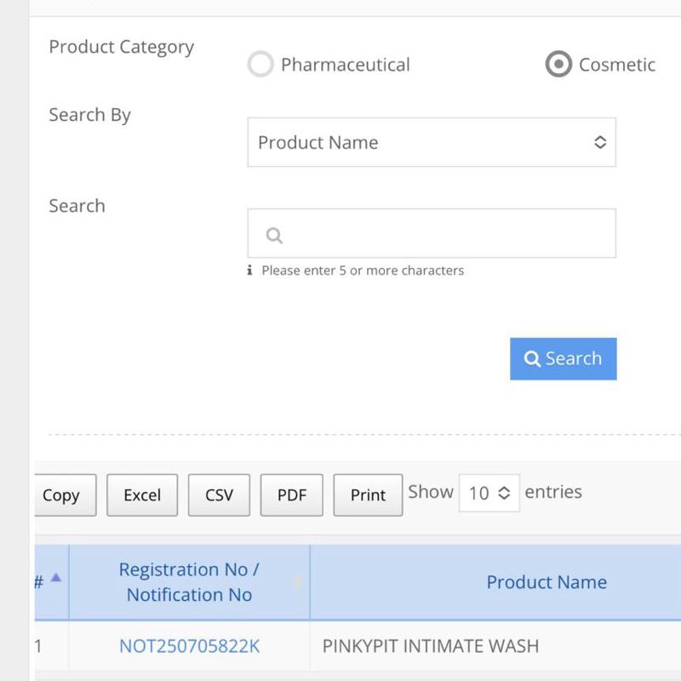Screen dimensions: 681x681
Task: Print the results table
Action: (368, 495)
